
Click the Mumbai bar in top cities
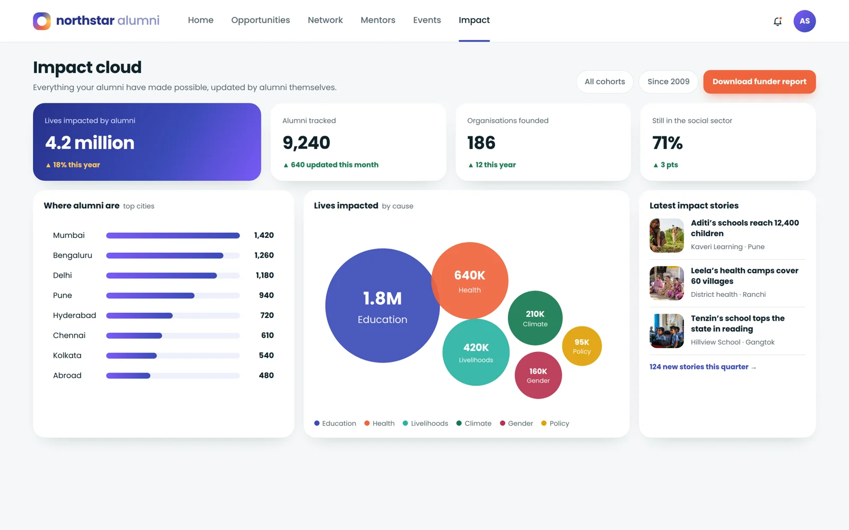[x=173, y=235]
